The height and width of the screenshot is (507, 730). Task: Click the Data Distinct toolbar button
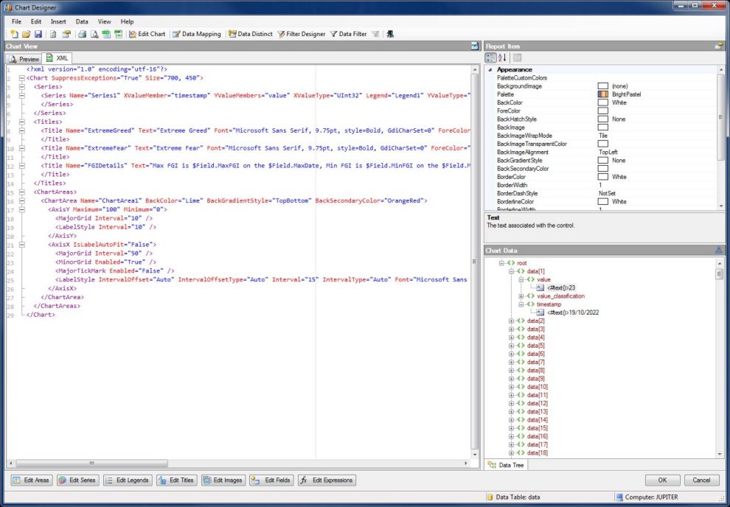(x=250, y=34)
